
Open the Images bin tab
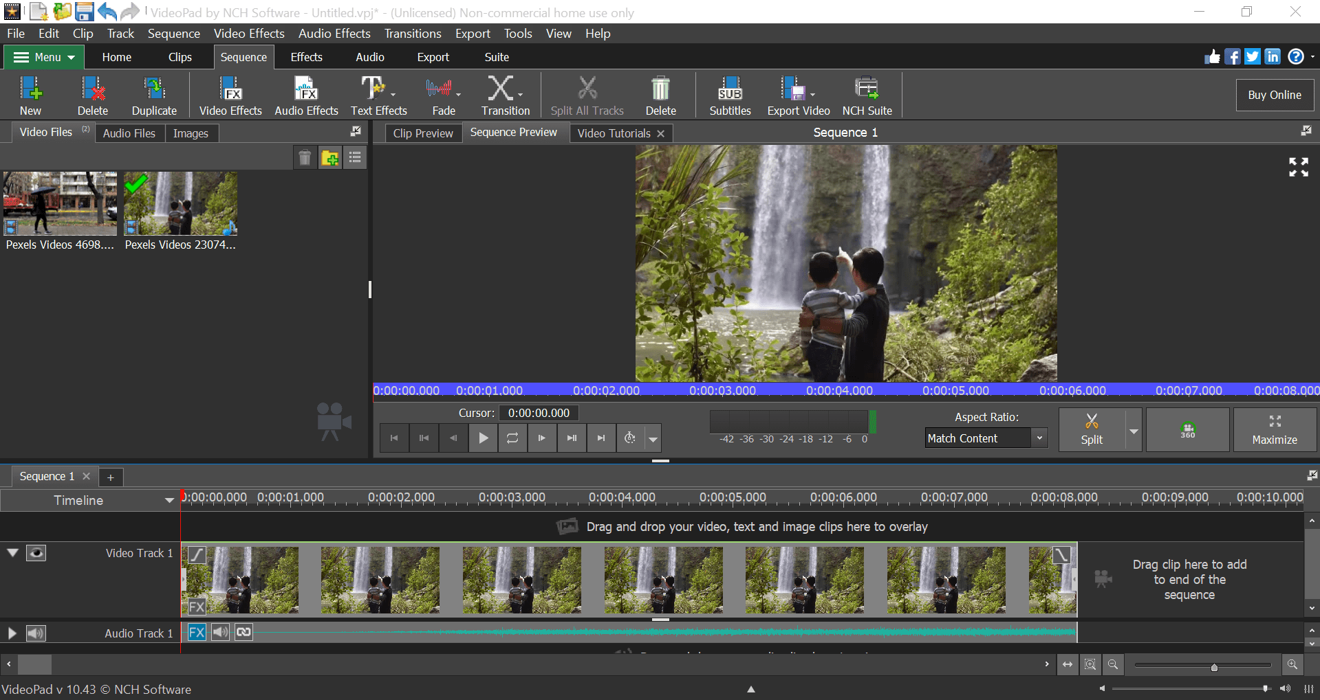point(191,133)
